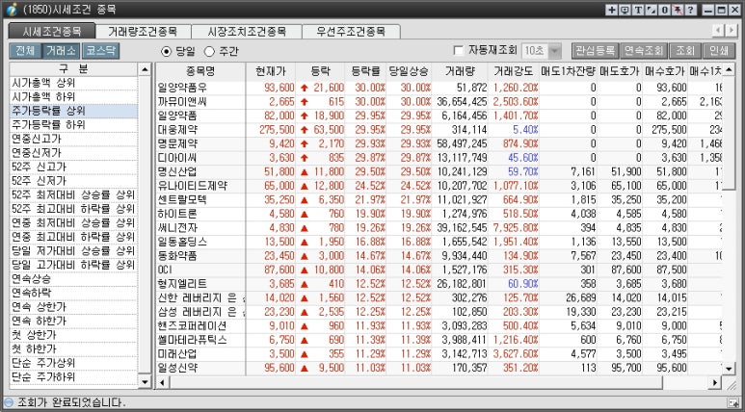
Task: Select the 일양약품우 stock row
Action: 439,88
